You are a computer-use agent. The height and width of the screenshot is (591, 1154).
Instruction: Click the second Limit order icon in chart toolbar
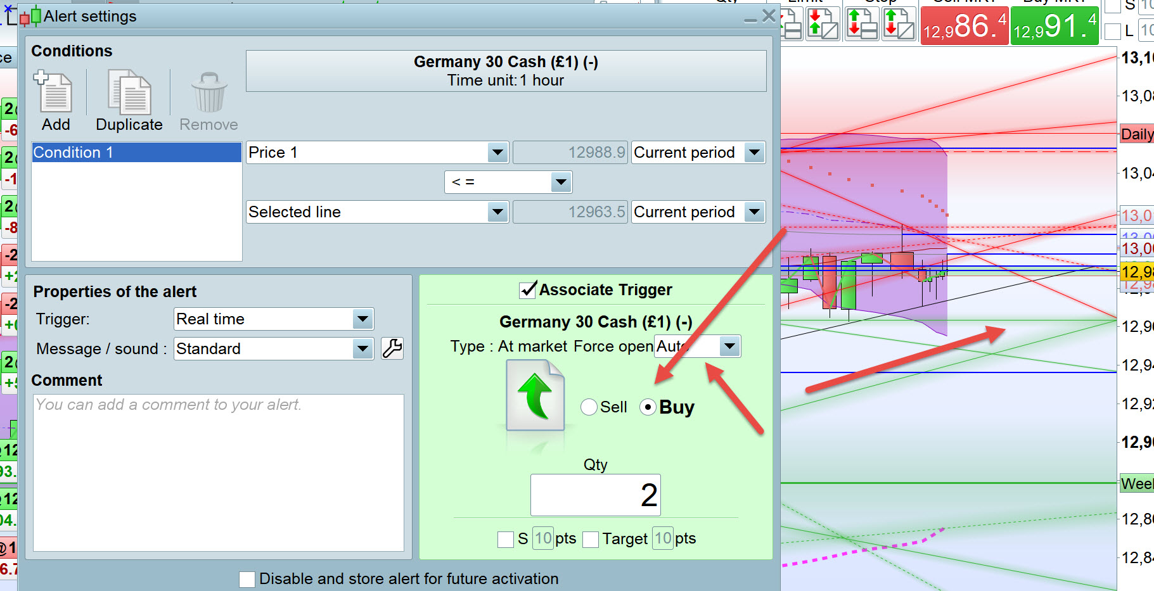(823, 24)
